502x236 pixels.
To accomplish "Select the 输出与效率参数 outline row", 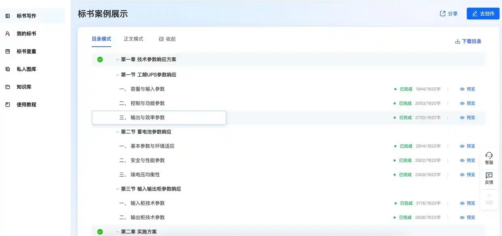I will tap(158, 118).
